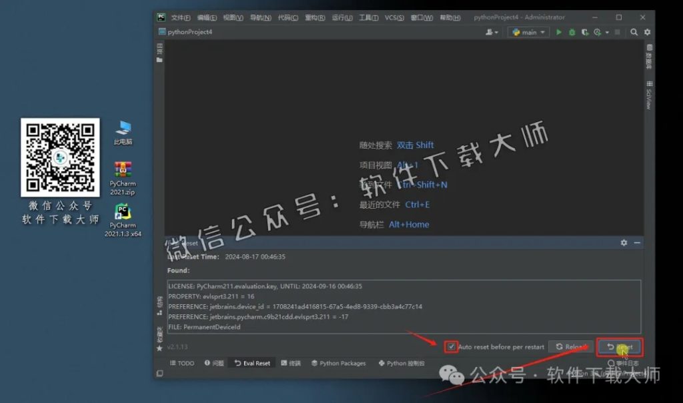Click the Reset button
The width and height of the screenshot is (683, 403).
pyautogui.click(x=620, y=348)
